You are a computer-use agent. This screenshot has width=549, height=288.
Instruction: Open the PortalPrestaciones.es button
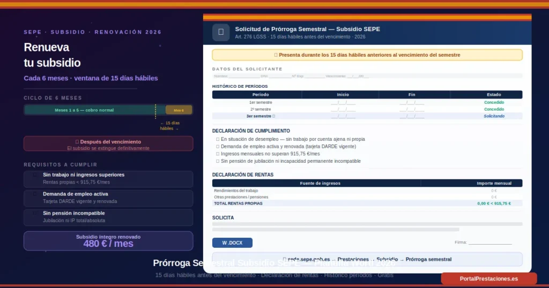click(x=489, y=278)
